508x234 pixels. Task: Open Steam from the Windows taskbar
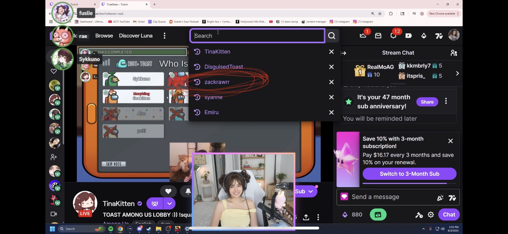pos(149,229)
